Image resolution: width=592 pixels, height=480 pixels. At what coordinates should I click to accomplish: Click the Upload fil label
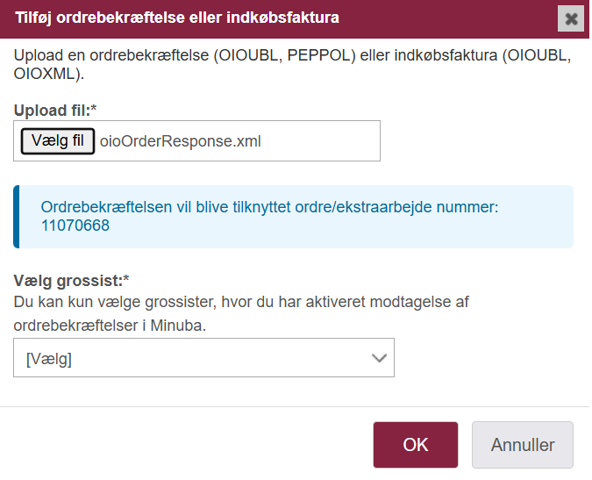pyautogui.click(x=55, y=111)
